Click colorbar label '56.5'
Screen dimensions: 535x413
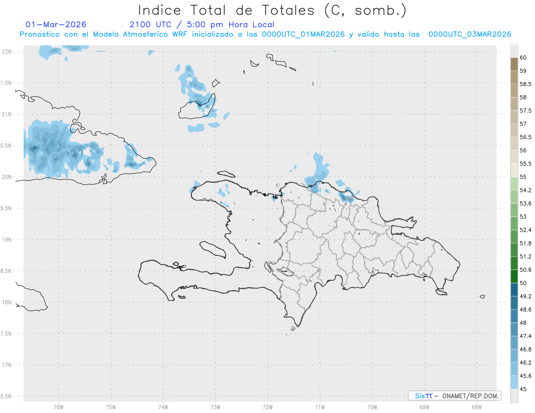(525, 137)
